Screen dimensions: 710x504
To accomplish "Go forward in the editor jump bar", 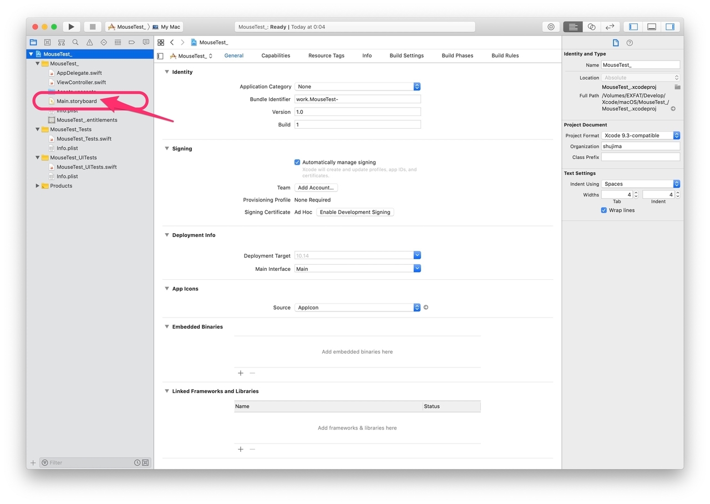I will pyautogui.click(x=182, y=42).
